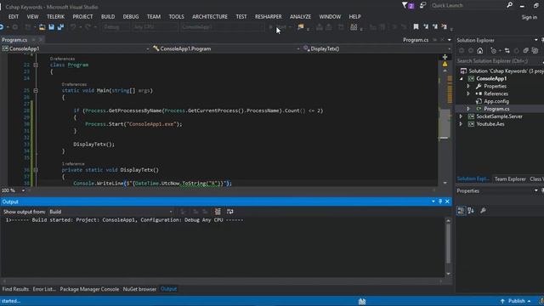Expand the Youtube.Aes project
This screenshot has width=544, height=306.
[x=461, y=124]
